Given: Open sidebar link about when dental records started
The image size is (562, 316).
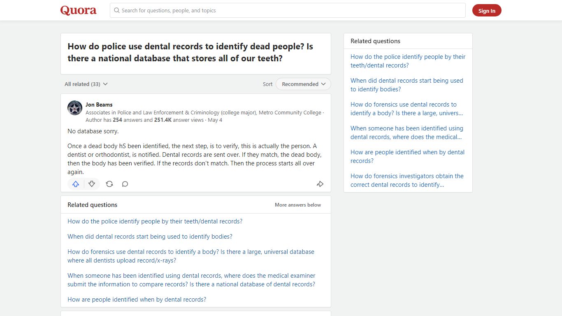Looking at the screenshot, I should pos(407,85).
